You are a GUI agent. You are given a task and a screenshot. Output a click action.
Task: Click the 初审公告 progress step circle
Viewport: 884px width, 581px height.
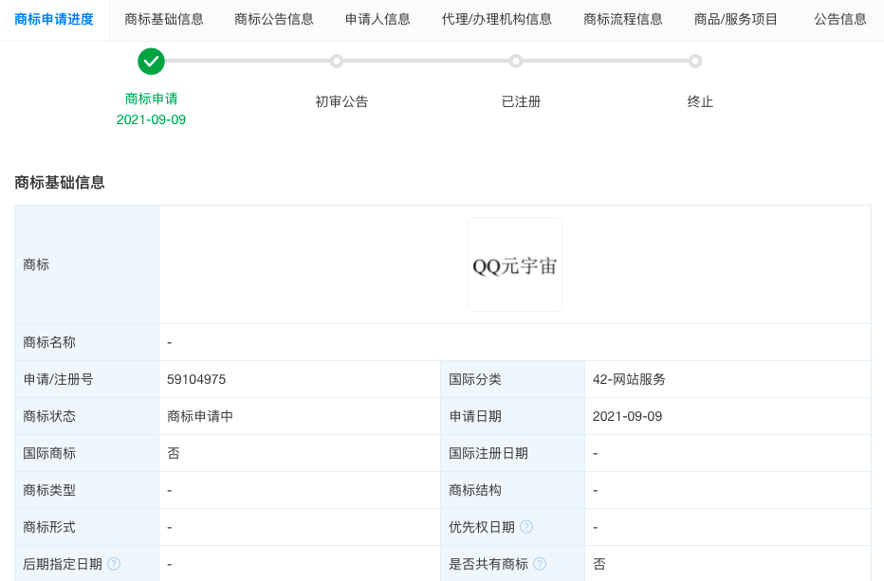click(337, 61)
